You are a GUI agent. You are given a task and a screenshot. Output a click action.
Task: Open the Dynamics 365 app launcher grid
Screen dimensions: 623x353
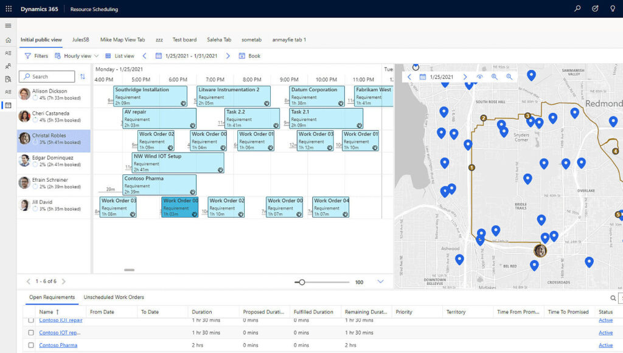point(9,9)
